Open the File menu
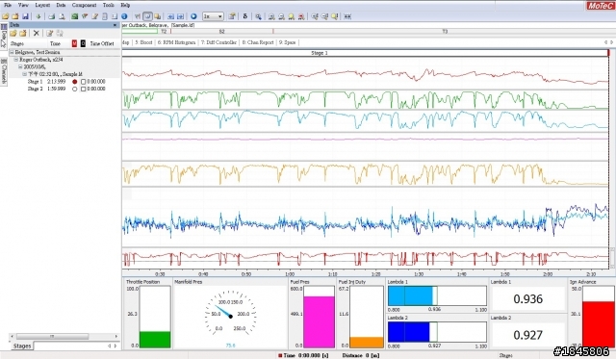 pyautogui.click(x=8, y=5)
